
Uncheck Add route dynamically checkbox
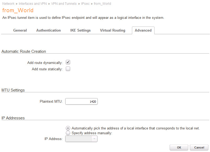[68, 62]
